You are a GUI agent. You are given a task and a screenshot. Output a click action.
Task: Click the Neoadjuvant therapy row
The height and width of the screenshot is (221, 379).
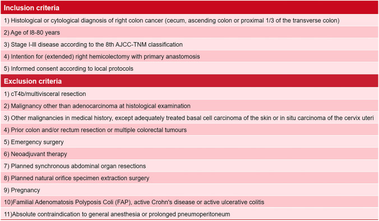[189, 154]
